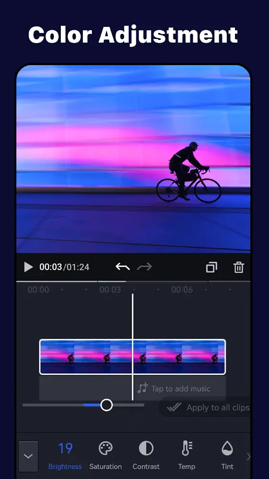Jump to the 00:00 timeline marker
The width and height of the screenshot is (269, 479).
pos(38,290)
